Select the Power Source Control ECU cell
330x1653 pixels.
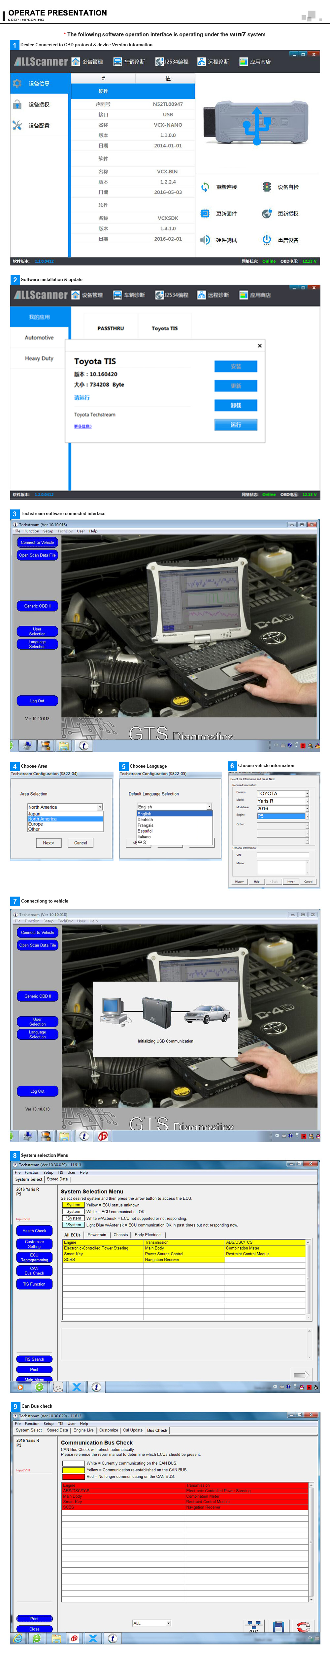click(184, 1254)
